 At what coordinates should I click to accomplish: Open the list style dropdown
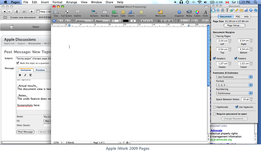[205, 21]
